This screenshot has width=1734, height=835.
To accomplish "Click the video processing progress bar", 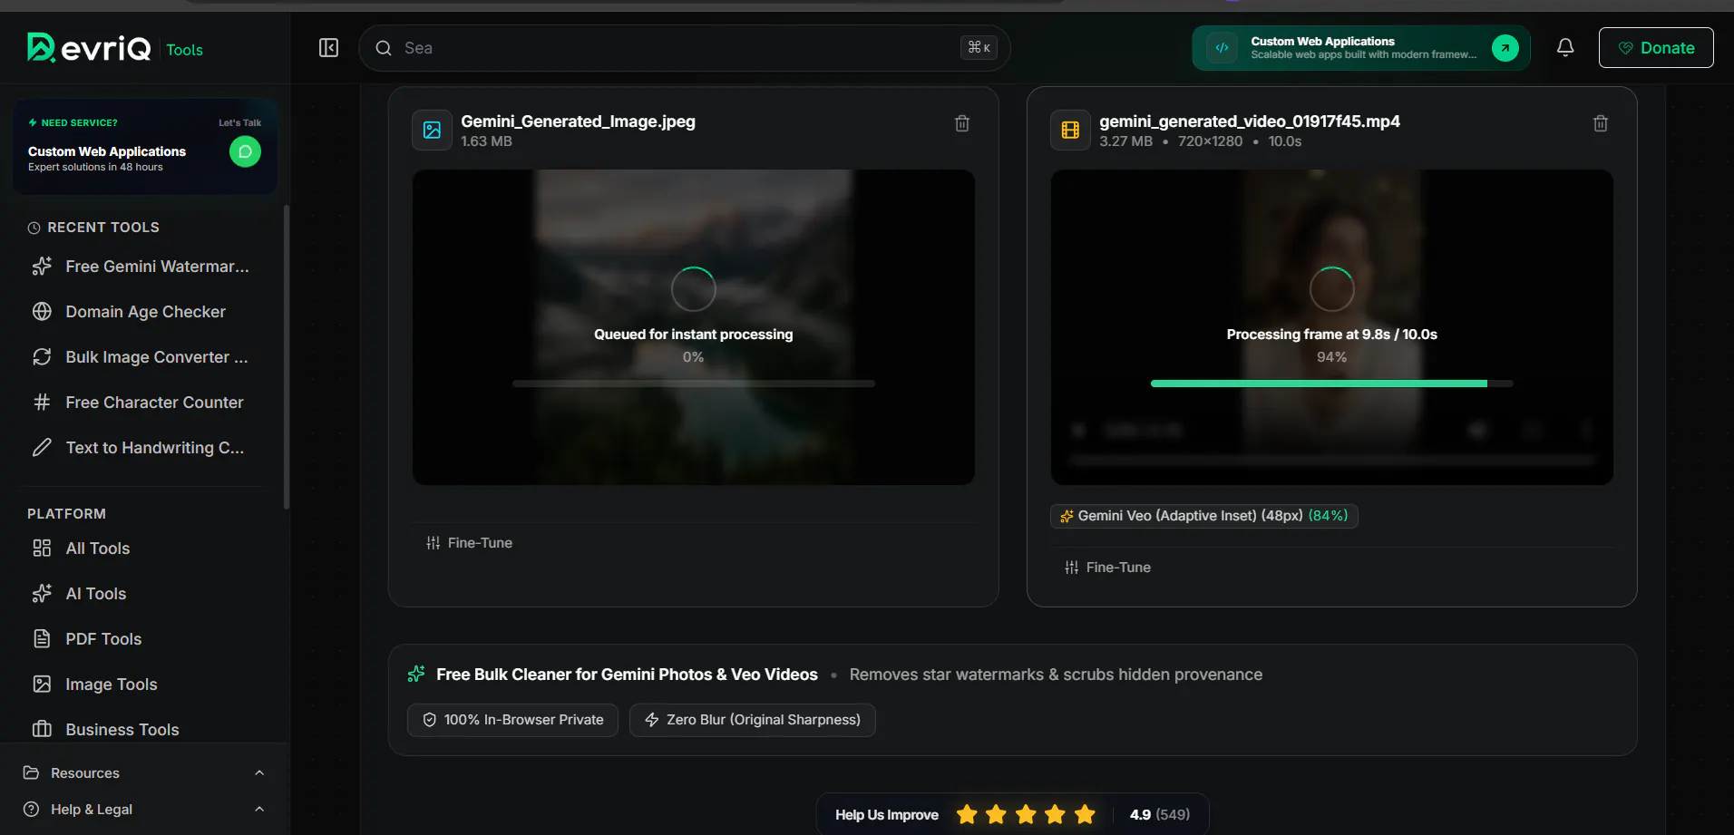I will pyautogui.click(x=1331, y=384).
